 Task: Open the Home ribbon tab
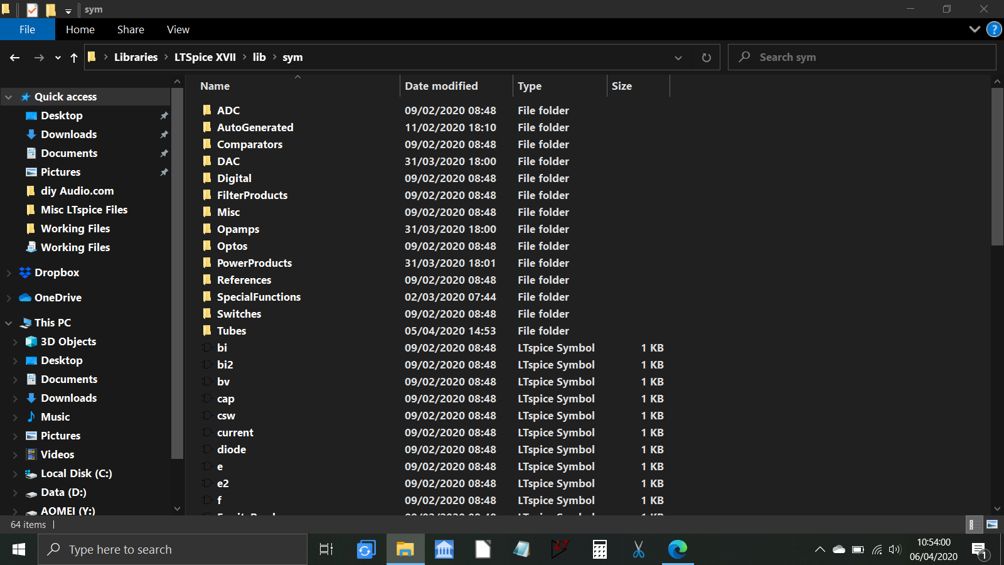[80, 30]
